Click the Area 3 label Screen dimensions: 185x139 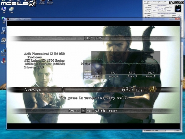pyautogui.click(x=132, y=76)
